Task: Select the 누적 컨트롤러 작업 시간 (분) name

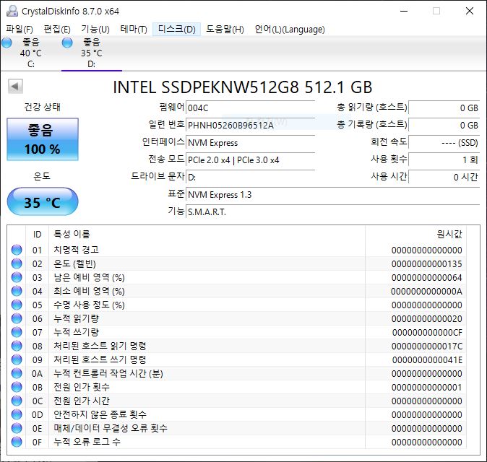Action: (108, 374)
